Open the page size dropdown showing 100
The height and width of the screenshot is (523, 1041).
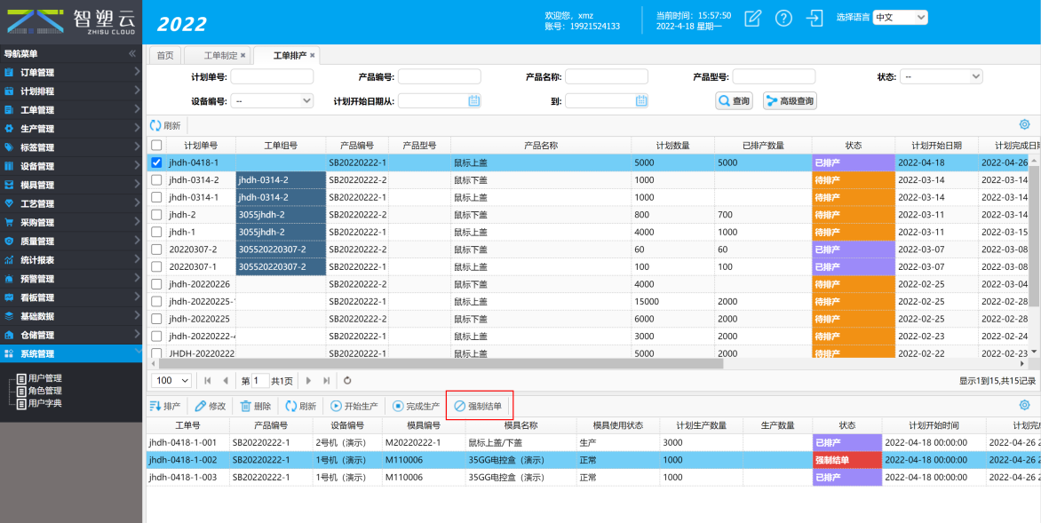coord(171,380)
